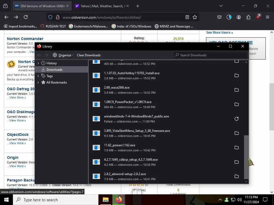
Task: View site security lock icon
Action: pyautogui.click(x=58, y=17)
